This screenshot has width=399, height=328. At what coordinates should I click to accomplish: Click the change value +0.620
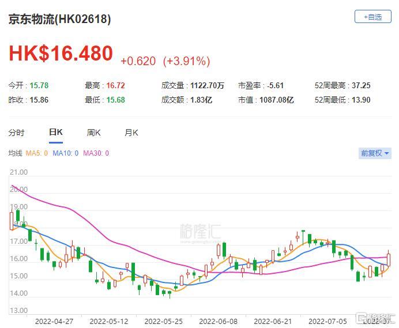click(138, 61)
